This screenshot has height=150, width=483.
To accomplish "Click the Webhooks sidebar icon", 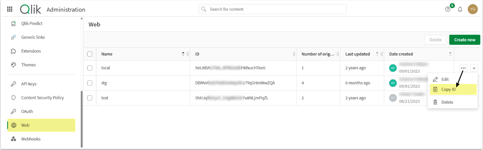I will coord(13,139).
